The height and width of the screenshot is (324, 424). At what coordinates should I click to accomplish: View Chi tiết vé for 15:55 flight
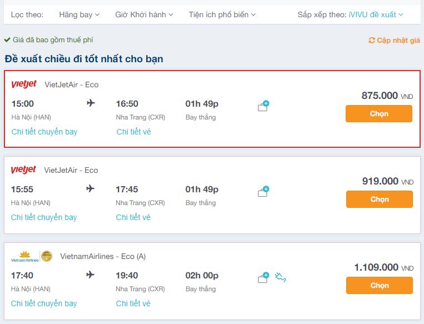(133, 217)
